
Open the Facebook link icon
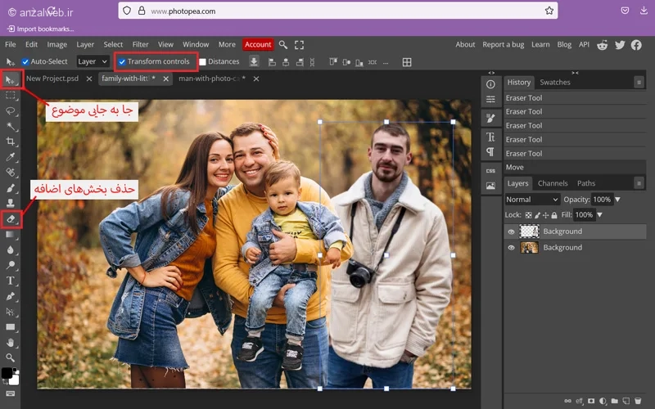(636, 45)
